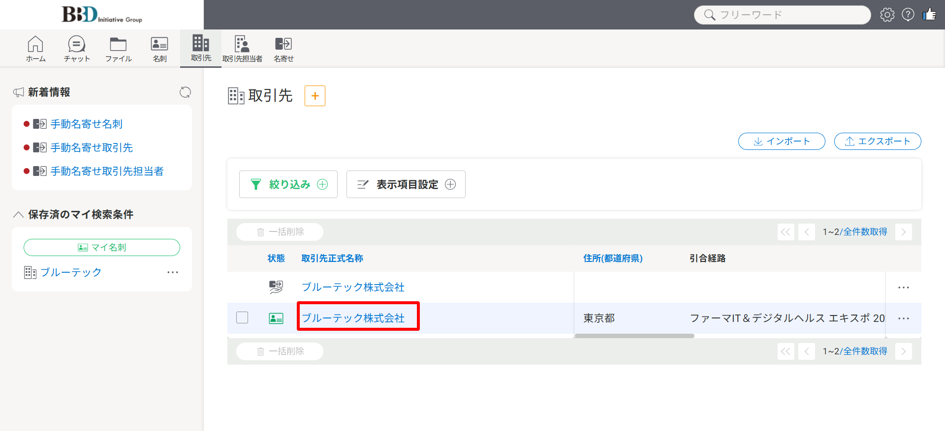This screenshot has width=945, height=431.
Task: Open row menu for first ブルーテック株式会社
Action: point(904,287)
